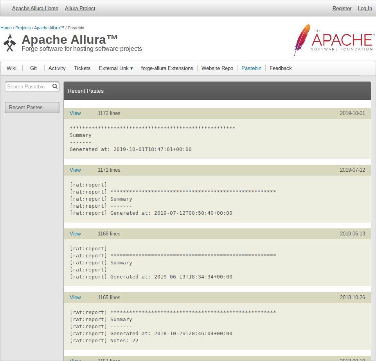Image resolution: width=376 pixels, height=361 pixels.
Task: Open Apache Allura™ breadcrumb link
Action: [x=49, y=28]
